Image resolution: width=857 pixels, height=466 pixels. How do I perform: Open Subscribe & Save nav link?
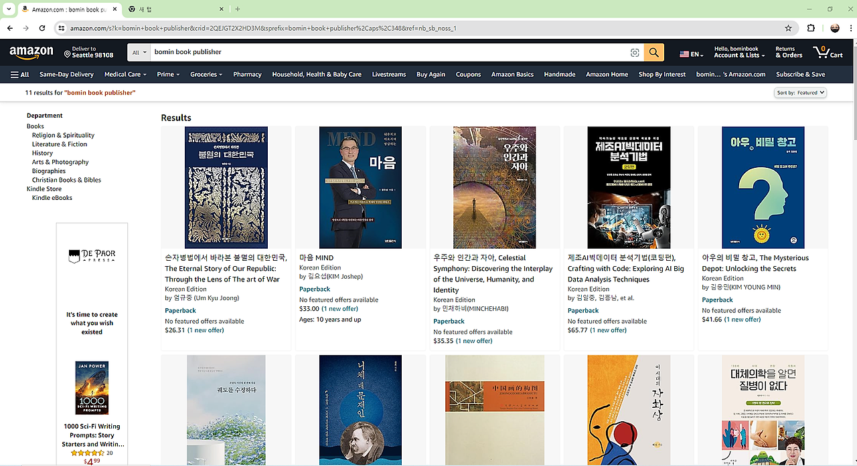click(800, 74)
